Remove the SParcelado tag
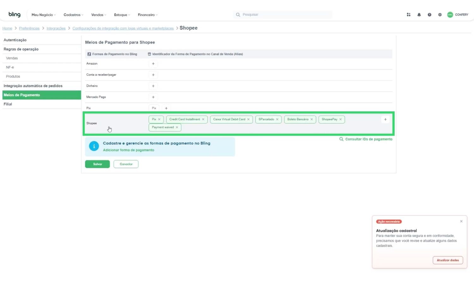 [277, 119]
